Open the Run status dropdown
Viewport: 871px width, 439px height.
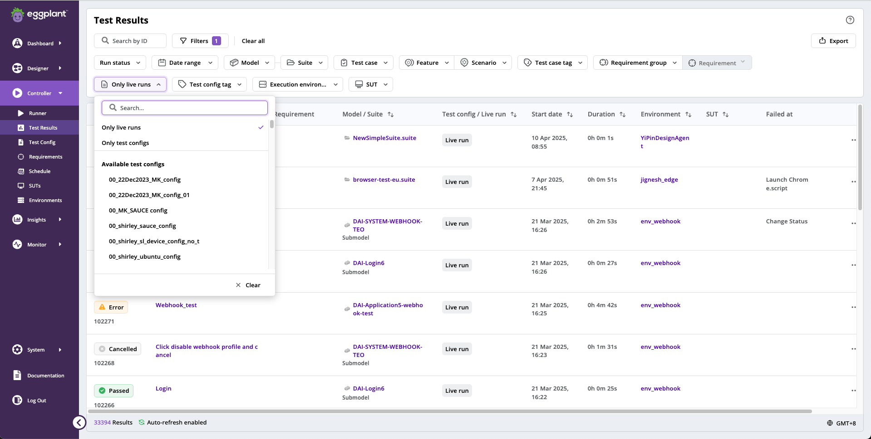120,63
